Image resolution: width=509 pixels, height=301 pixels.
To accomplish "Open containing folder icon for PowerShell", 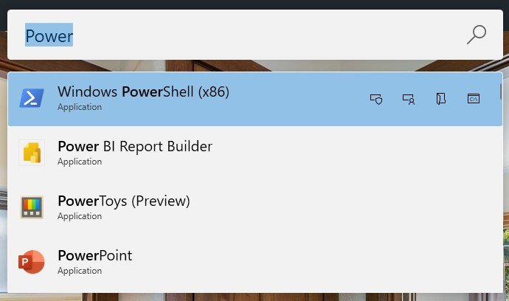I will point(441,99).
